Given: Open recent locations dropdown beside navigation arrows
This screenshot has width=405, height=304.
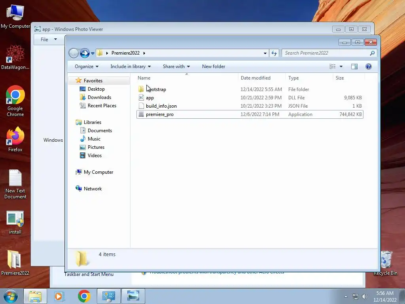Looking at the screenshot, I should (93, 53).
